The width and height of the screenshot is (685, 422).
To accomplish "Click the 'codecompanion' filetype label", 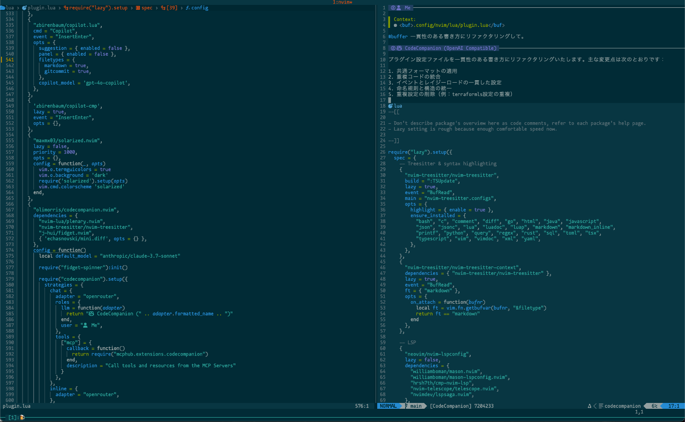I will [x=623, y=406].
